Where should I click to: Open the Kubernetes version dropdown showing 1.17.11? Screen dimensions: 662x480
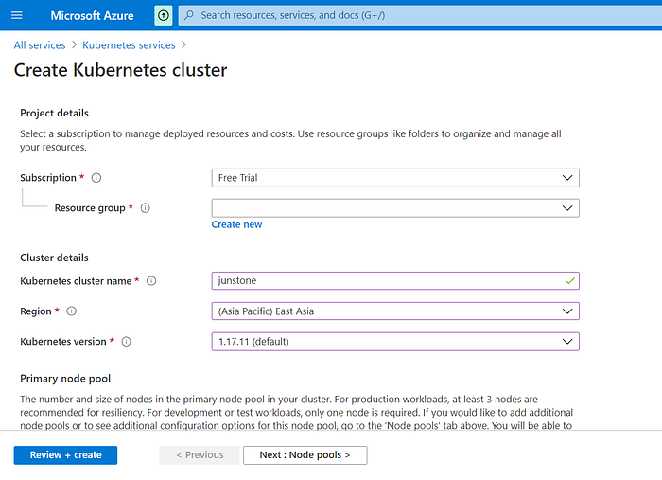(x=395, y=342)
